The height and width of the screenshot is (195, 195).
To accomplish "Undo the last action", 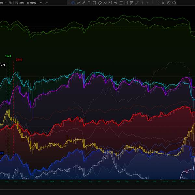I will [x=41, y=3].
